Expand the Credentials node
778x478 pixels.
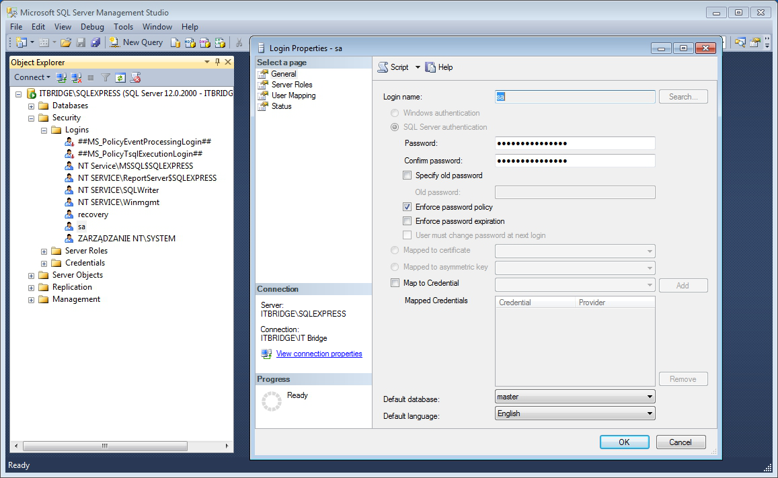pyautogui.click(x=44, y=264)
